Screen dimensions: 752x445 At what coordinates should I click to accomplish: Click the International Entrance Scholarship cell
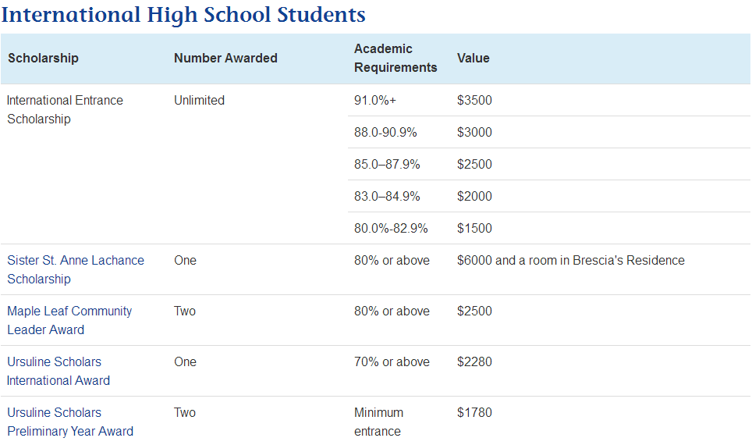click(x=65, y=109)
